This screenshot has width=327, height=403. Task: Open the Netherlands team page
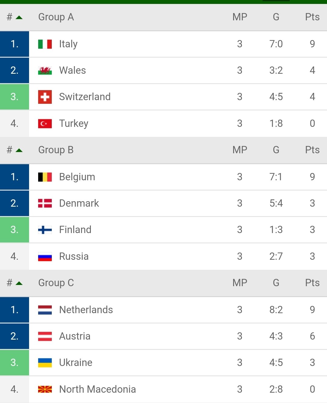click(x=86, y=310)
